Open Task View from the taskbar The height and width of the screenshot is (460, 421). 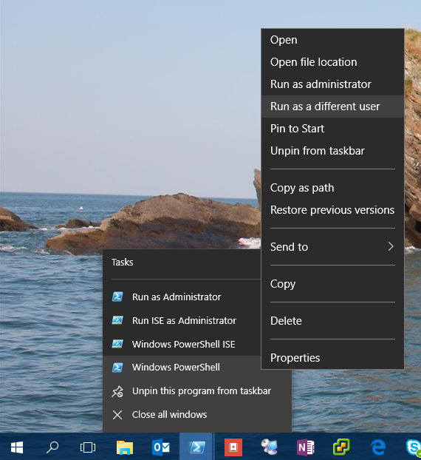tap(88, 447)
